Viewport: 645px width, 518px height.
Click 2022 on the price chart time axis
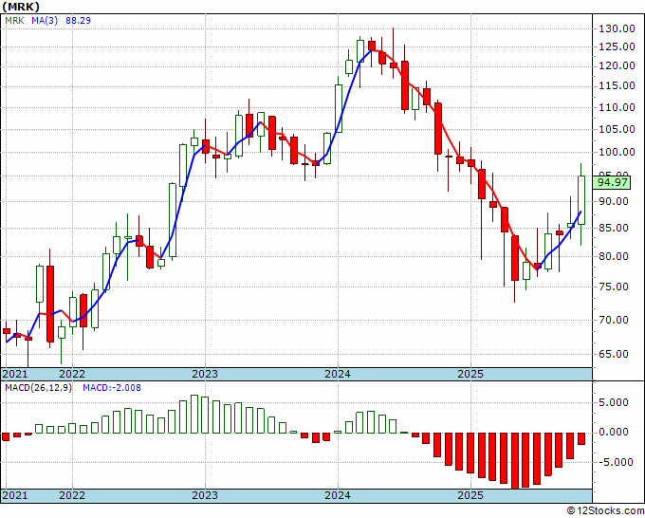coord(72,374)
